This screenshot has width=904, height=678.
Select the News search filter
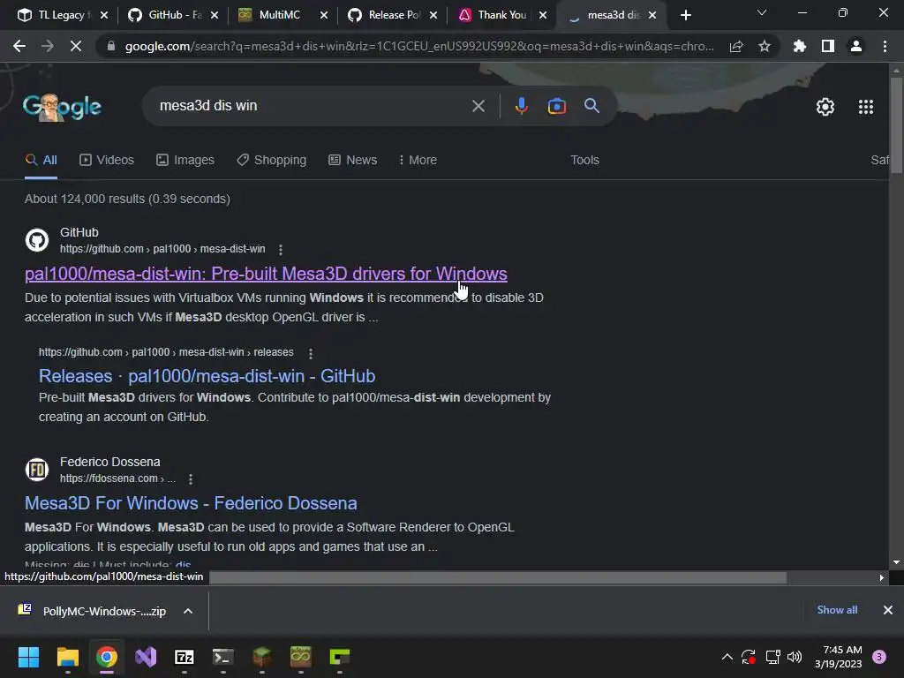coord(353,161)
